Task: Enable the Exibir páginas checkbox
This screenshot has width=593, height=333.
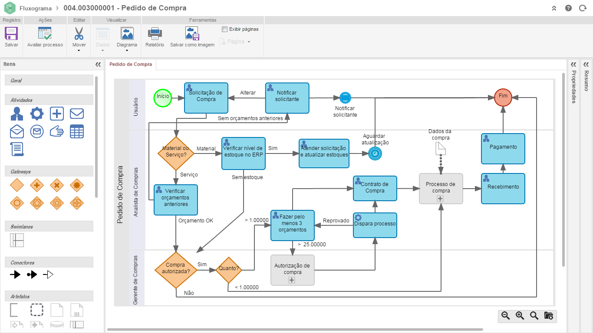Action: pyautogui.click(x=224, y=29)
